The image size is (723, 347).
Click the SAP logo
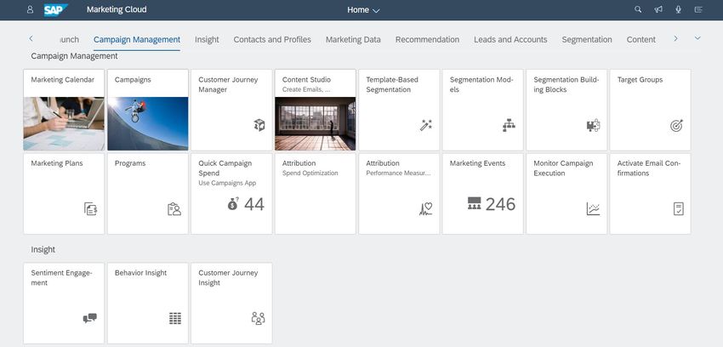point(56,9)
